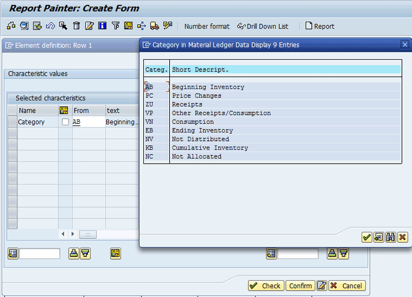Viewport: 412px width, 297px height.
Task: Click the left sort ascending icon
Action: (74, 253)
